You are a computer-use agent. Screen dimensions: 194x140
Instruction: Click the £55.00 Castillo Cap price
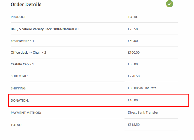click(x=133, y=64)
